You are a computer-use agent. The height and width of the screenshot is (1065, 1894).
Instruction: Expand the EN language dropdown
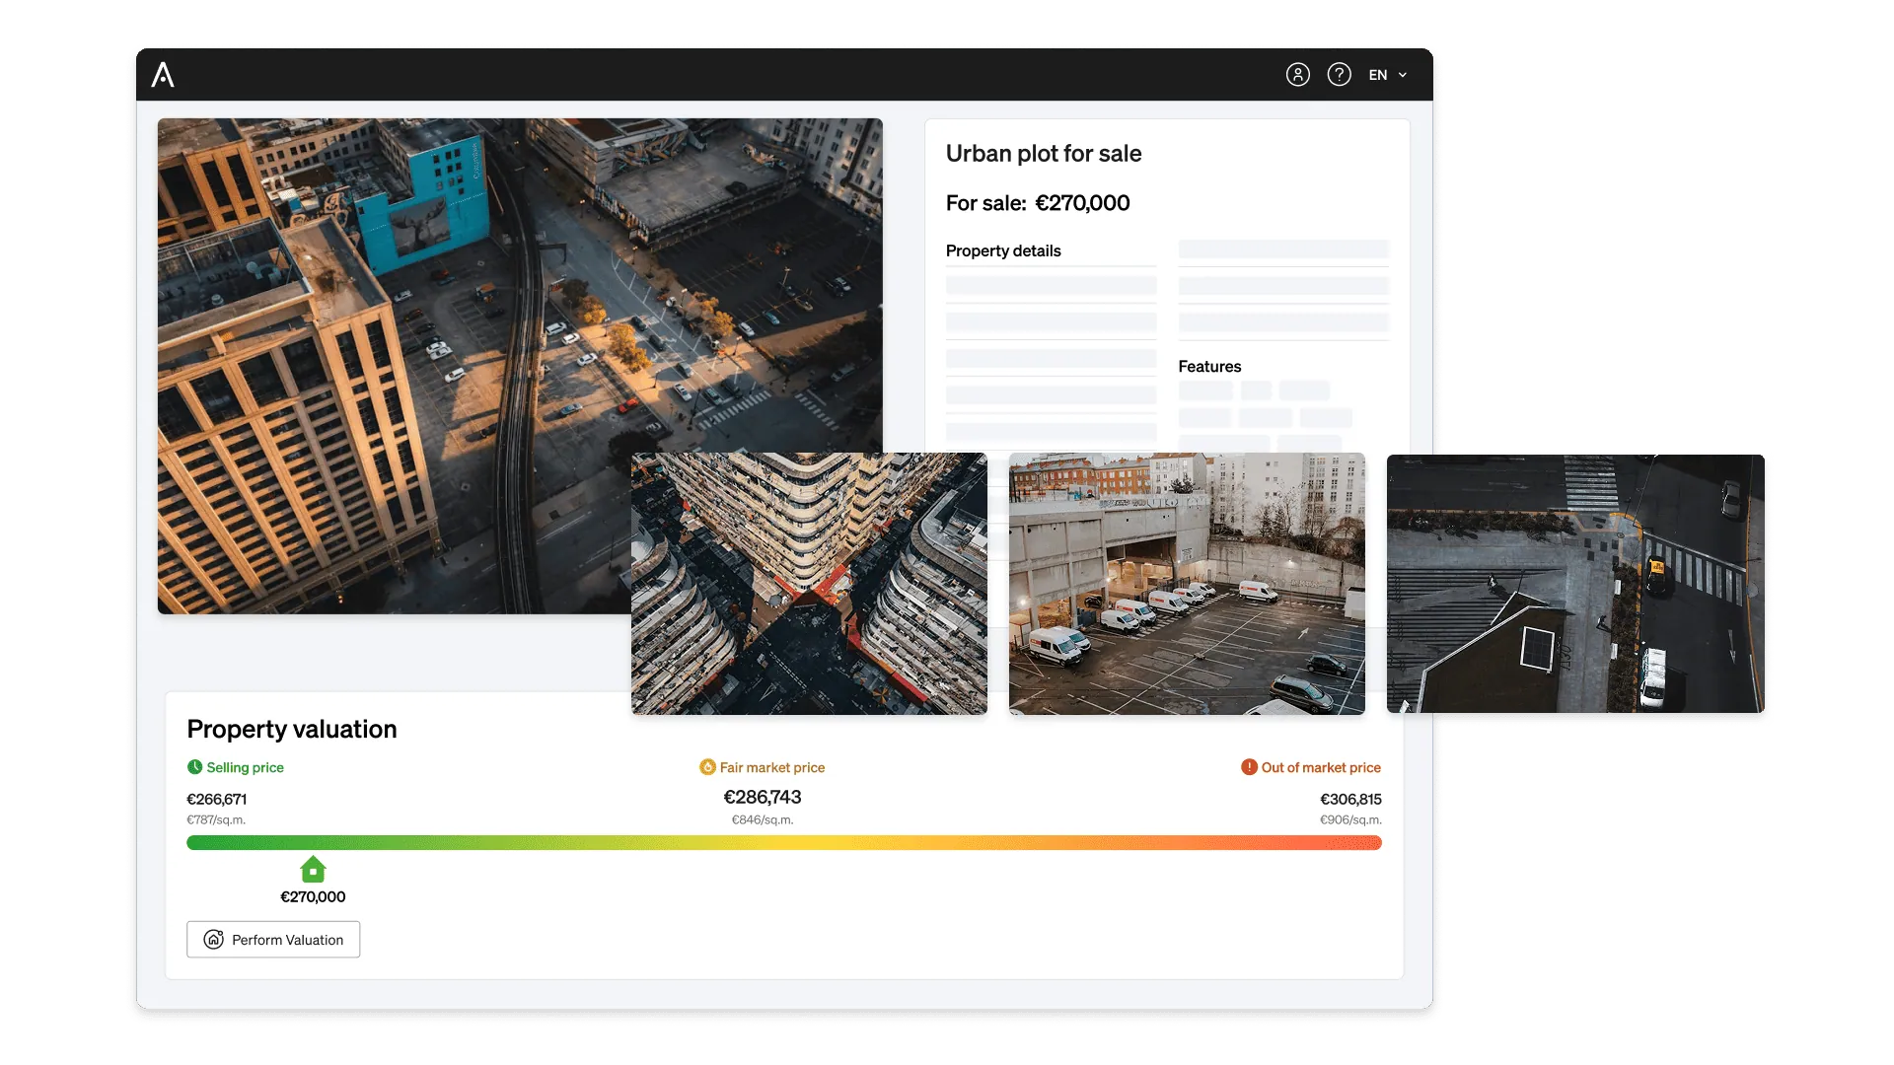[x=1387, y=75]
